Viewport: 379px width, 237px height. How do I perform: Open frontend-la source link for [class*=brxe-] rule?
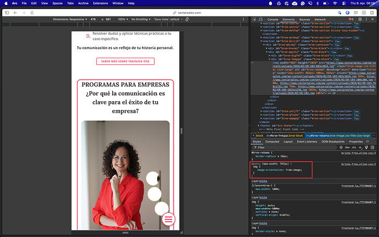click(359, 186)
